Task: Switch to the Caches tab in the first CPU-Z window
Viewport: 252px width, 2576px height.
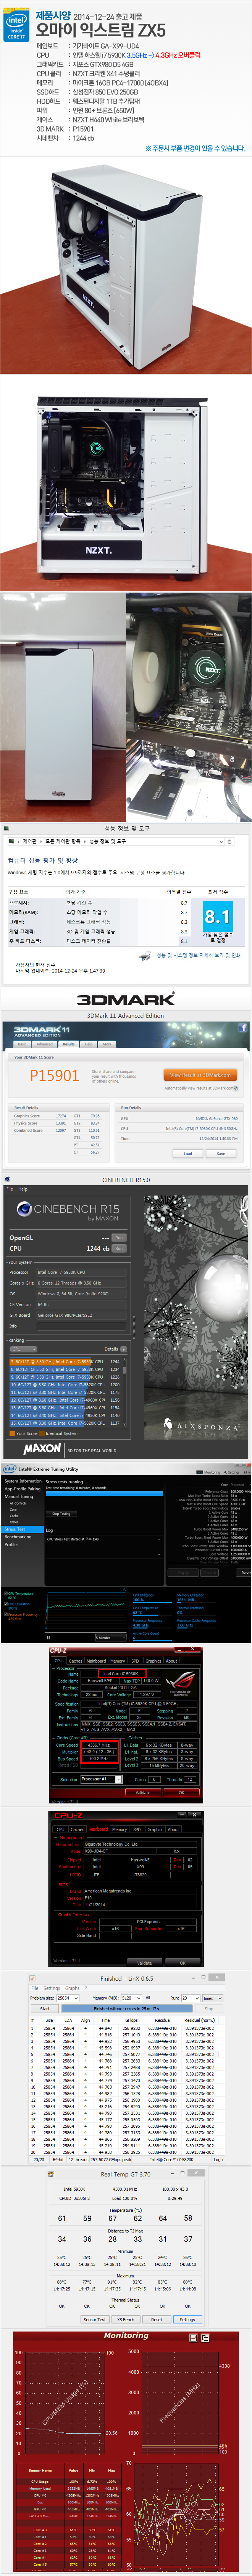Action: pyautogui.click(x=76, y=1661)
